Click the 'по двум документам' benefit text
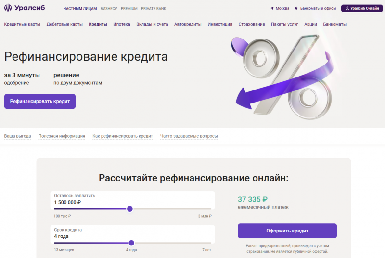Viewport: 385px width, 258px height. click(77, 83)
